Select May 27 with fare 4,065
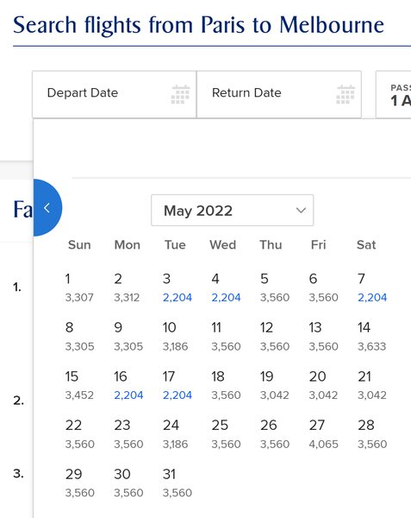Viewport: 411px width, 518px height. point(323,434)
